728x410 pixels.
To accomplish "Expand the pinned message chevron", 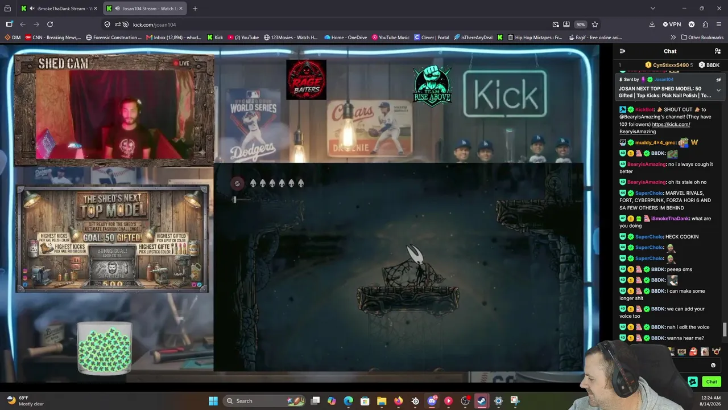I will coord(718,90).
